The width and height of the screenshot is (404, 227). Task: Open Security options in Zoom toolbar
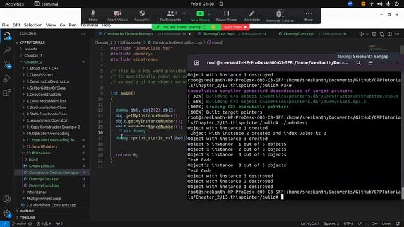(141, 16)
